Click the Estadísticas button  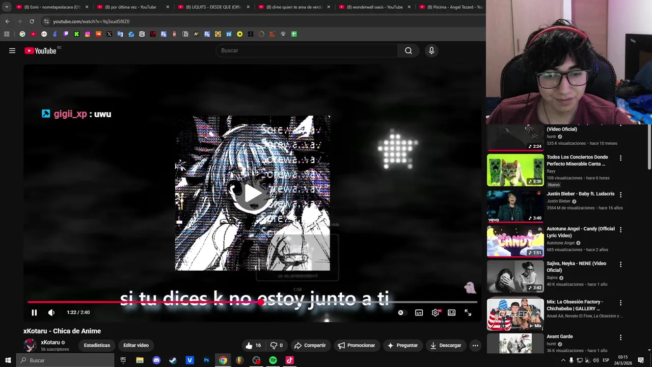click(97, 345)
